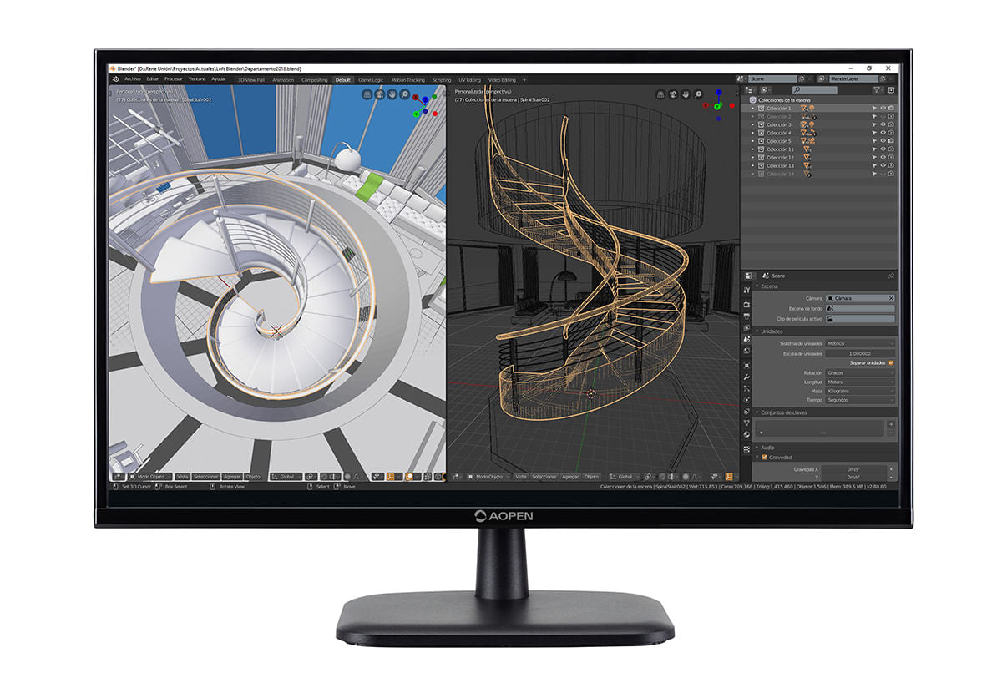This screenshot has height=673, width=1002.
Task: Open the Modifiers wrench properties tab
Action: coord(747,377)
